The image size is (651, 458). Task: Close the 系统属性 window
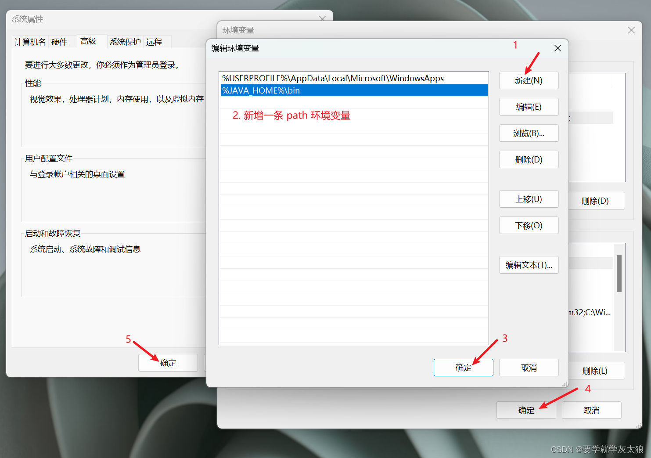point(322,18)
